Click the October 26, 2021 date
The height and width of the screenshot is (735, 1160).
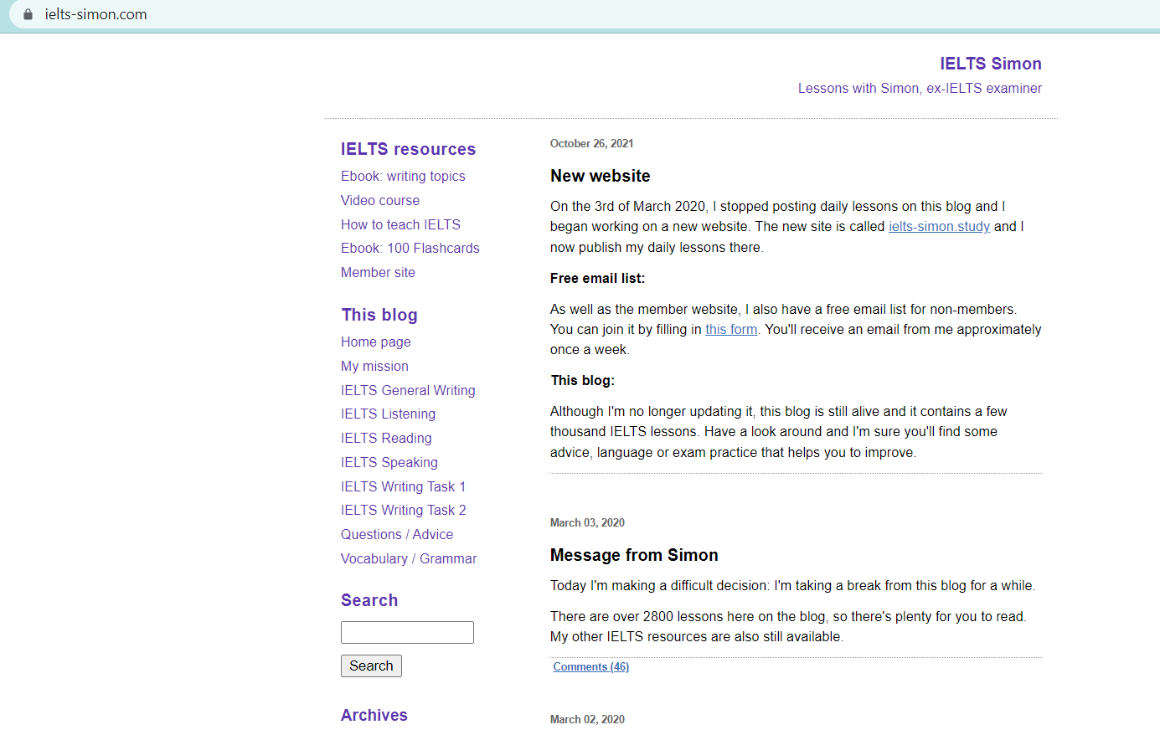591,144
